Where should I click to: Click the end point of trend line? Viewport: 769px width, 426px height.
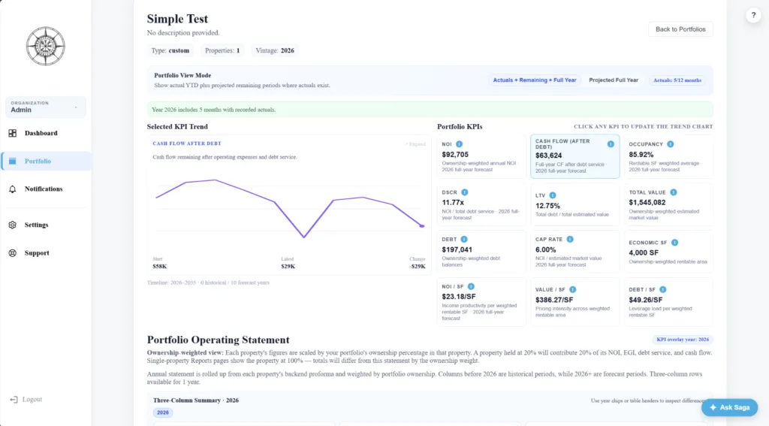422,225
